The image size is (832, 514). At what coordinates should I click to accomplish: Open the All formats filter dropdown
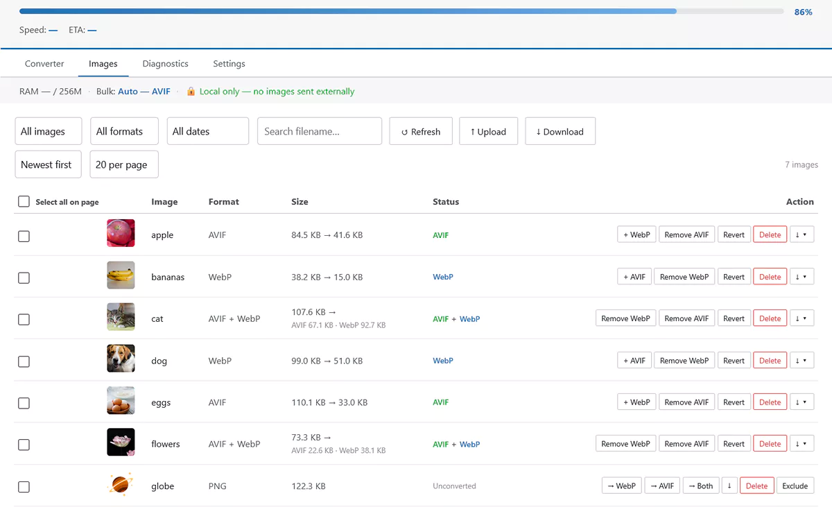124,131
